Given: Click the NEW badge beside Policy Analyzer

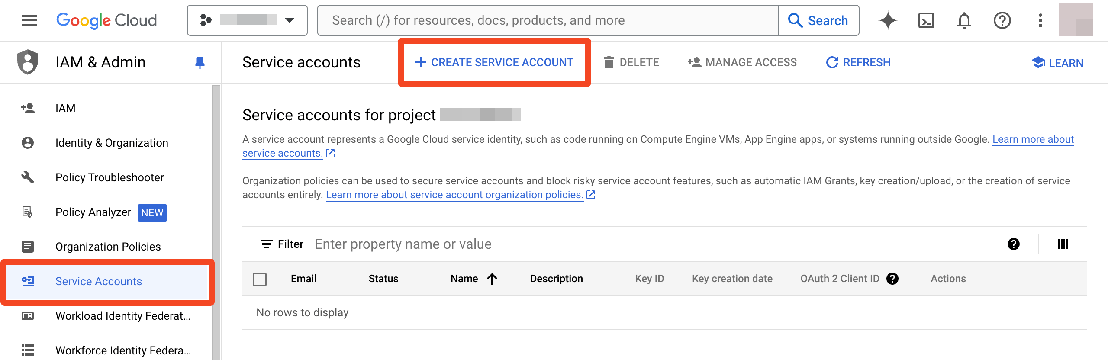Looking at the screenshot, I should pos(152,212).
